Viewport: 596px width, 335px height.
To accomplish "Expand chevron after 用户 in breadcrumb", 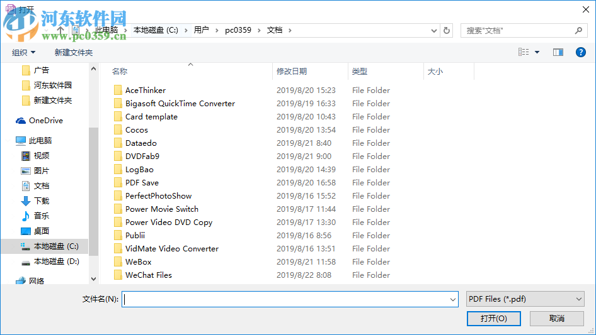I will [x=217, y=30].
